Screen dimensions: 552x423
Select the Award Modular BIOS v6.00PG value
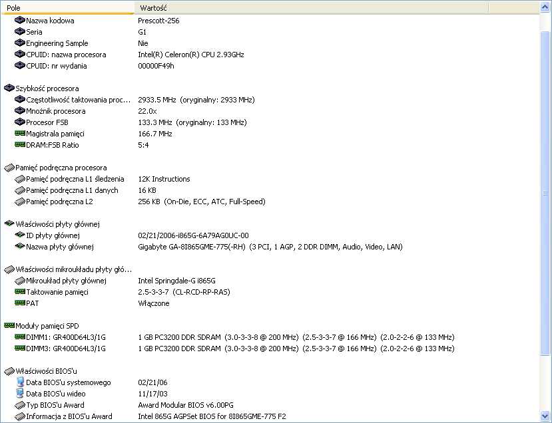tap(186, 405)
